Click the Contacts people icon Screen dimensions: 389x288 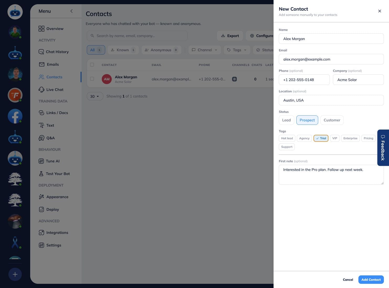point(41,77)
